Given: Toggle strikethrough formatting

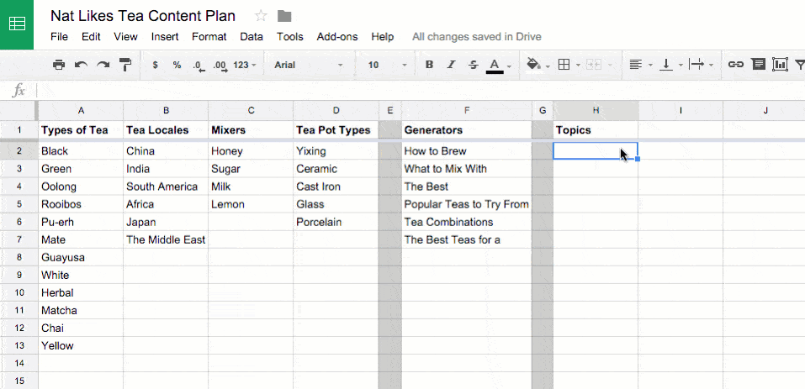Looking at the screenshot, I should (x=474, y=65).
